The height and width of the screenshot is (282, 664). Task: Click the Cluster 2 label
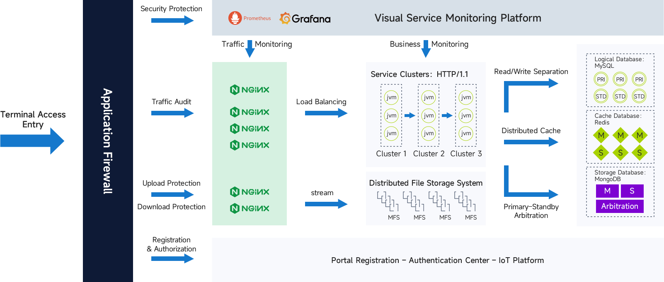pyautogui.click(x=429, y=154)
